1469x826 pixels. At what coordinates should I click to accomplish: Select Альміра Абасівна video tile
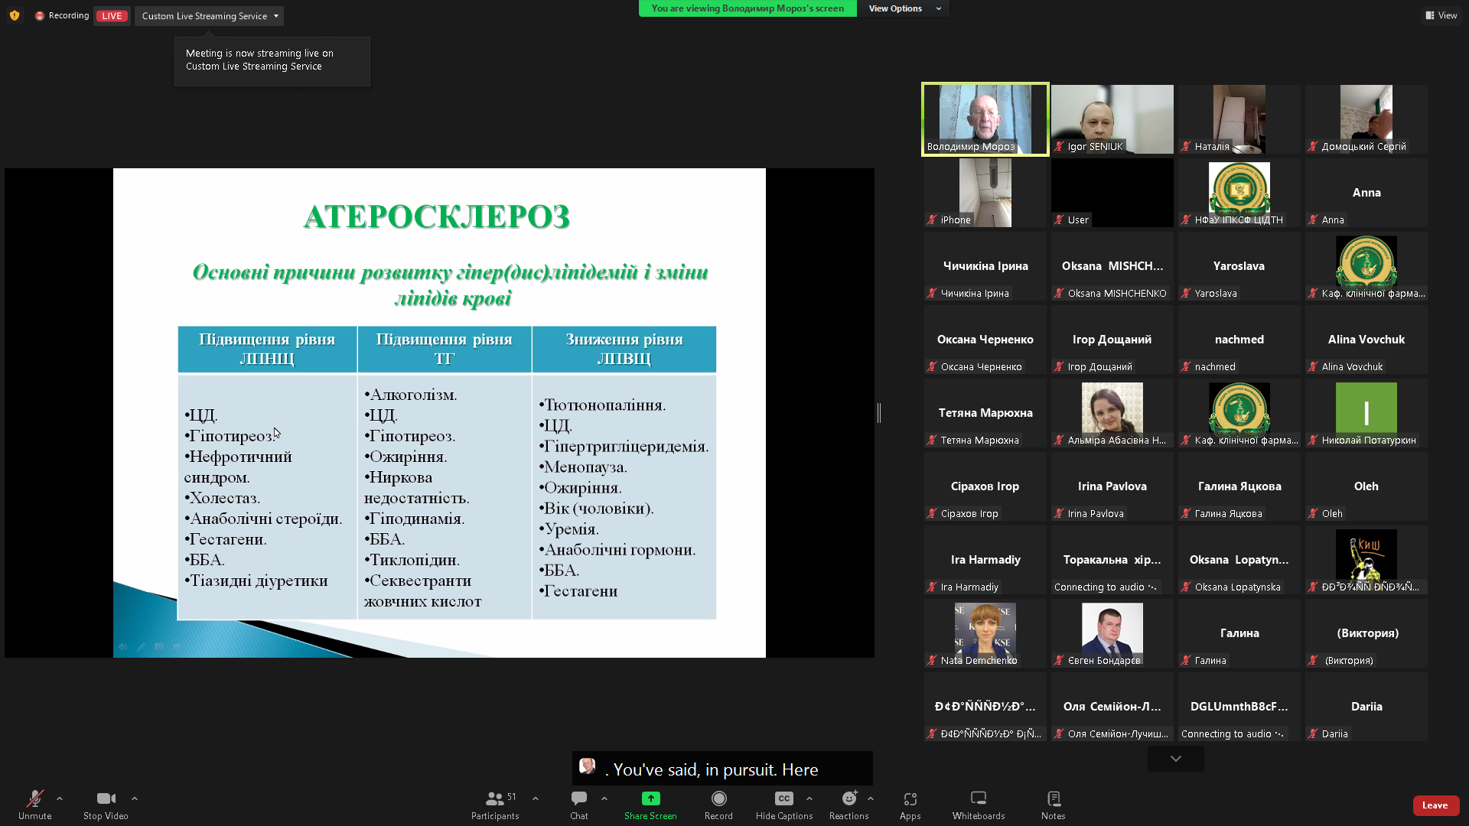pos(1112,413)
